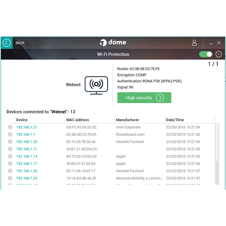
Task: Click Devices connected to Webnet heading
Action: point(41,112)
